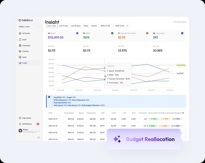
Task: Click the Impressions column header
Action: point(91,113)
